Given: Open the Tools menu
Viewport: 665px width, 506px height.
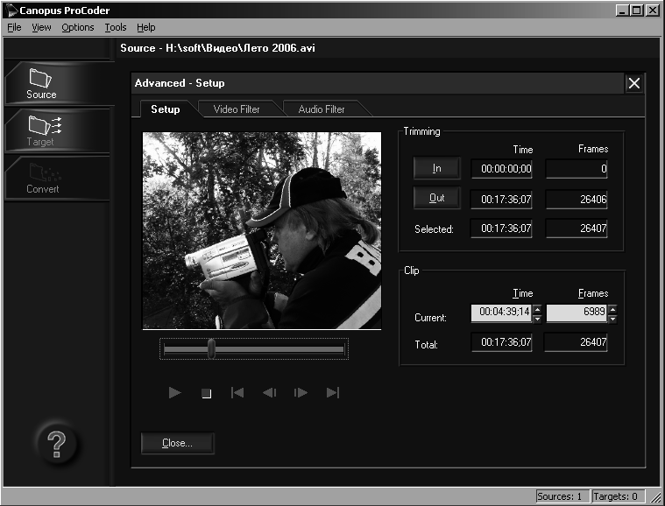Looking at the screenshot, I should pyautogui.click(x=116, y=27).
